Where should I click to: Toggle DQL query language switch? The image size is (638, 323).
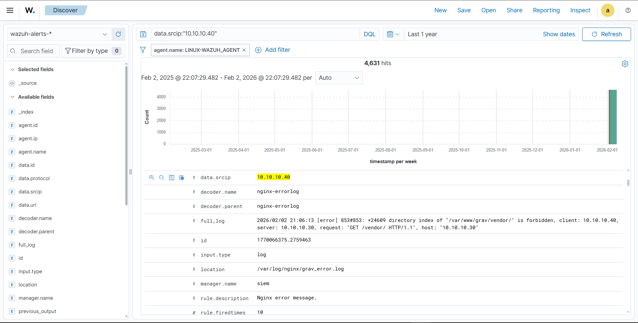pos(369,34)
